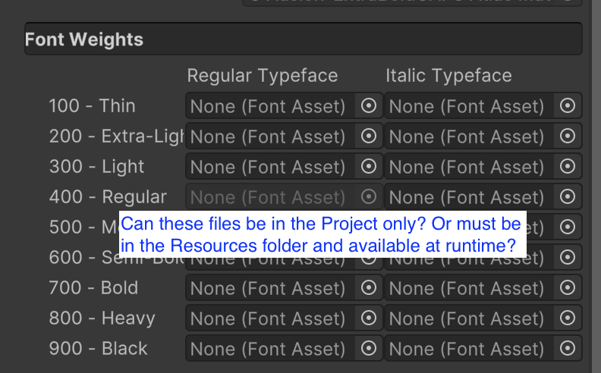Viewport: 601px width, 373px height.
Task: Select the 900 - Black weight label
Action: pos(98,349)
